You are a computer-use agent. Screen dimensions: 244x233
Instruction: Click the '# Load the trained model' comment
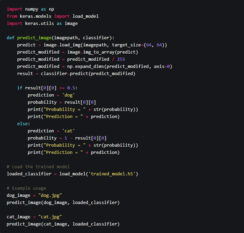coord(38,167)
